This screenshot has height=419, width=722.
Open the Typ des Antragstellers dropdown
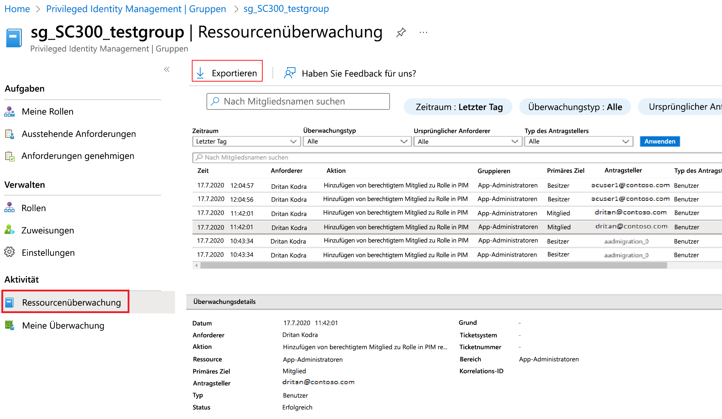click(x=579, y=141)
